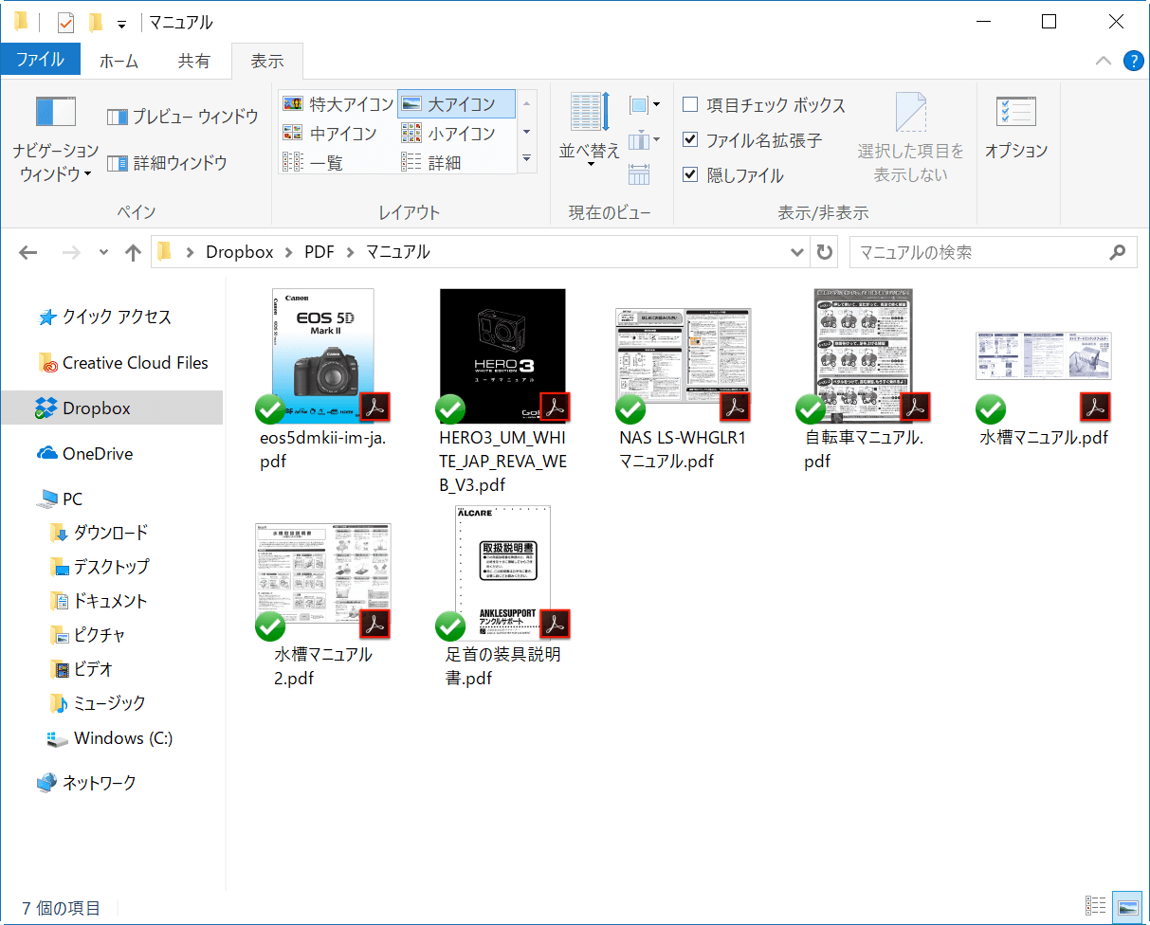1150x925 pixels.
Task: Toggle the Details Pane (詳細ウィンドウ)
Action: pos(167,163)
